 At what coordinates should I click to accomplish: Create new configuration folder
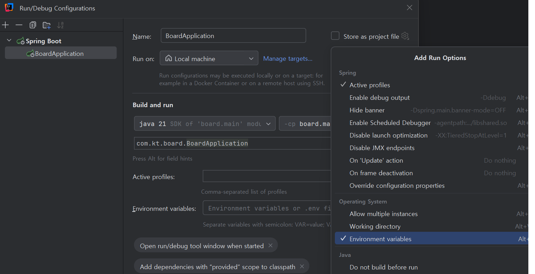click(47, 25)
